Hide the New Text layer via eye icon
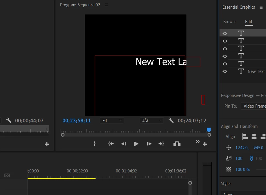The height and width of the screenshot is (195, 266). [225, 71]
